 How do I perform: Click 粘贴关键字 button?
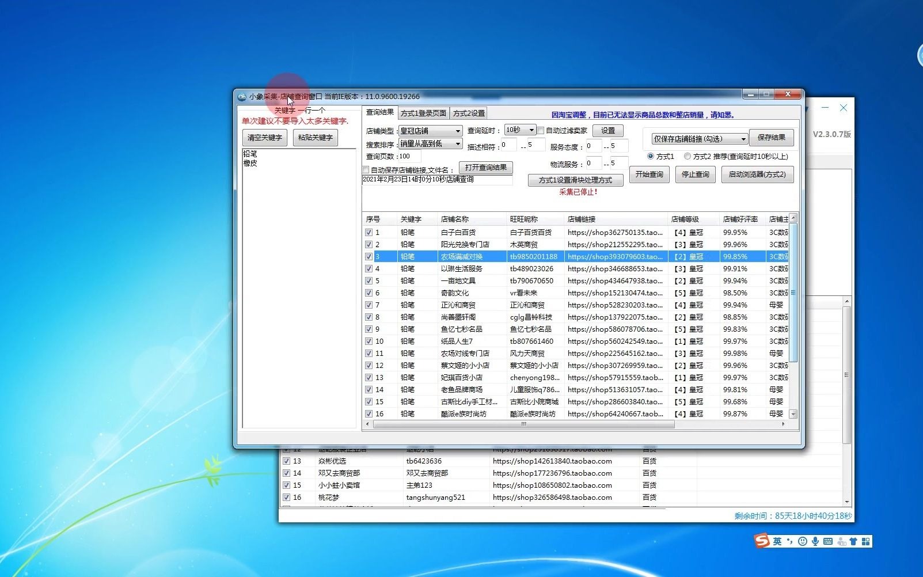316,138
